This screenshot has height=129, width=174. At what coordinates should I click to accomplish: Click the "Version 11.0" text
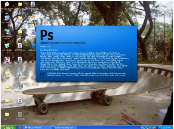45,47
